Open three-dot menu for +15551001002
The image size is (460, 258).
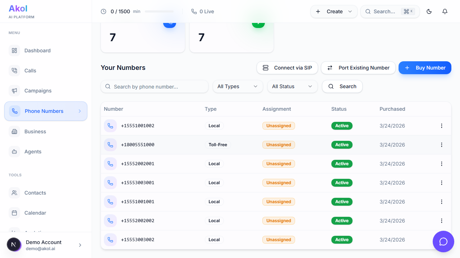click(x=442, y=126)
